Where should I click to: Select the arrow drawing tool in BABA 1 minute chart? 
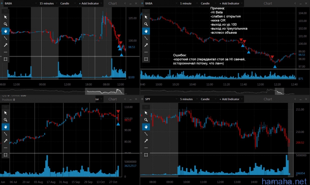point(146,45)
